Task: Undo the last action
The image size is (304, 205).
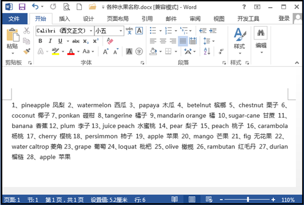Action: pos(35,7)
